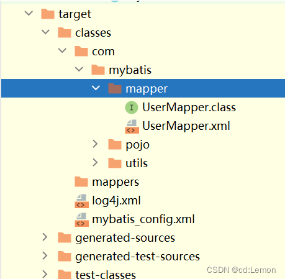The width and height of the screenshot is (285, 279).
Task: Select the classes label
Action: click(x=93, y=33)
